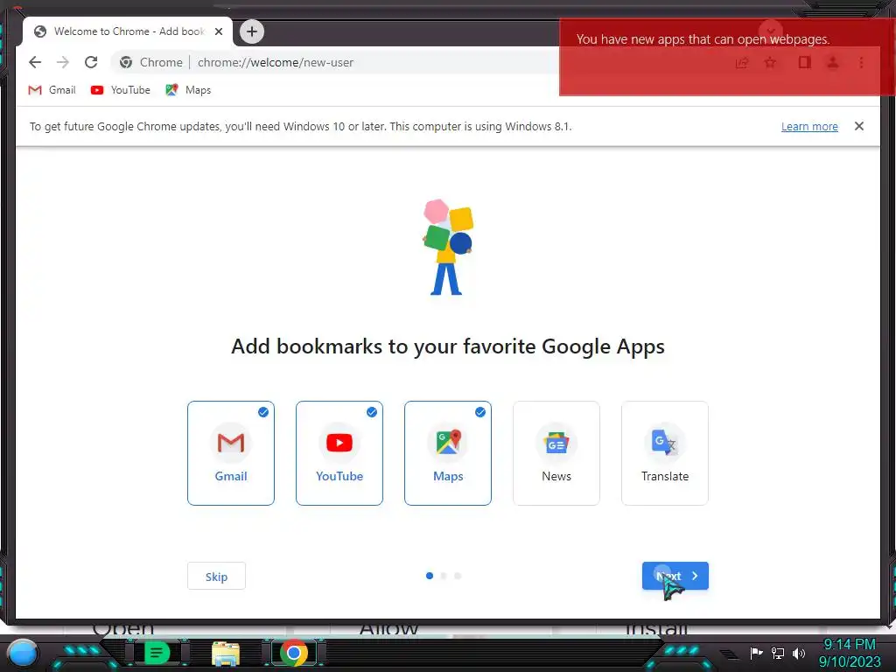Open YouTube bookmark in bookmarks bar

click(121, 90)
